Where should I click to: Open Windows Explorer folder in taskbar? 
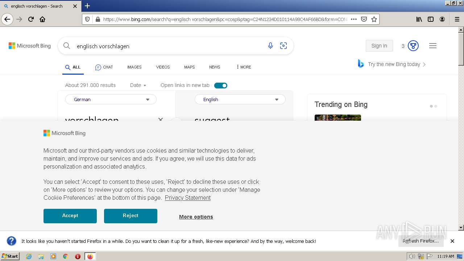pos(41,256)
